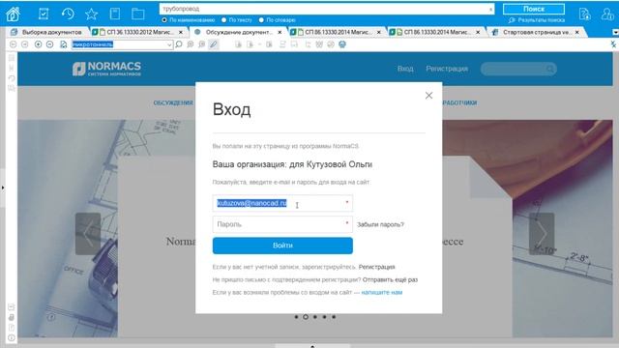Run in-document search magnifier icon
This screenshot has height=348, width=619.
pyautogui.click(x=179, y=44)
